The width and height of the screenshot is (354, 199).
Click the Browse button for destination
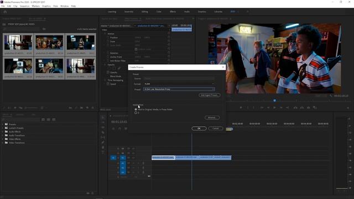click(x=212, y=118)
